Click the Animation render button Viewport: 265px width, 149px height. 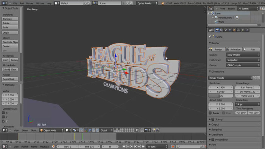(234, 49)
